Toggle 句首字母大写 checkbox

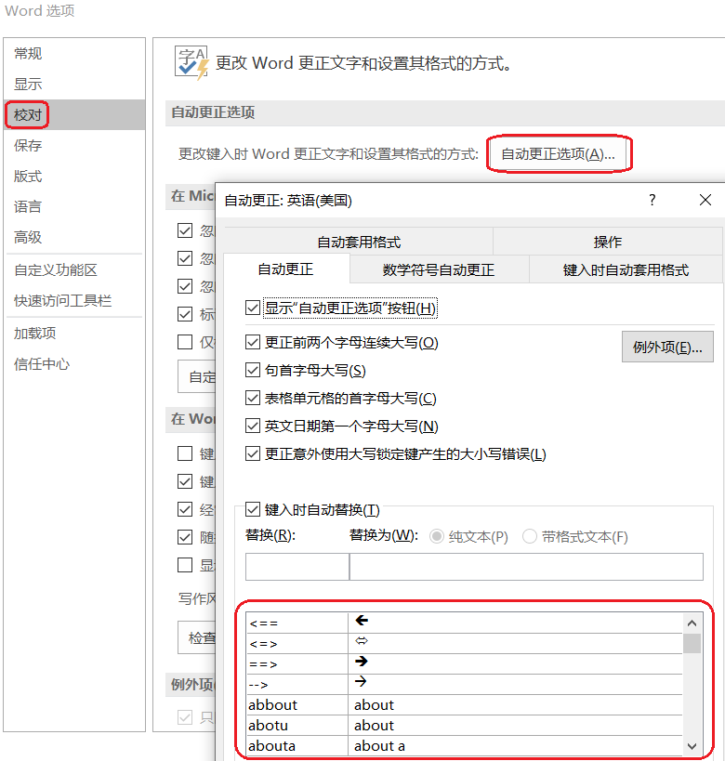pos(253,371)
